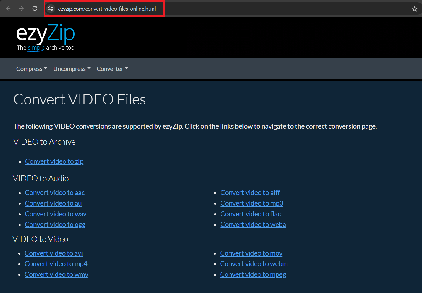Open site information icon in address bar
The width and height of the screenshot is (422, 293).
51,9
